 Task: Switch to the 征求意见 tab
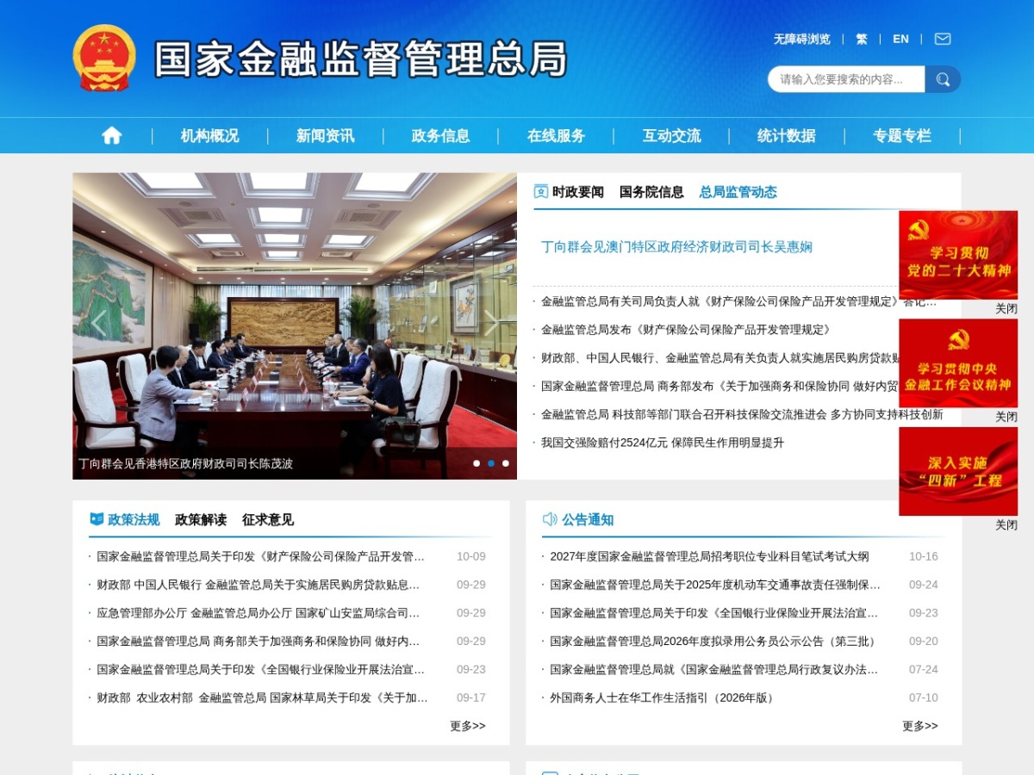tap(268, 519)
